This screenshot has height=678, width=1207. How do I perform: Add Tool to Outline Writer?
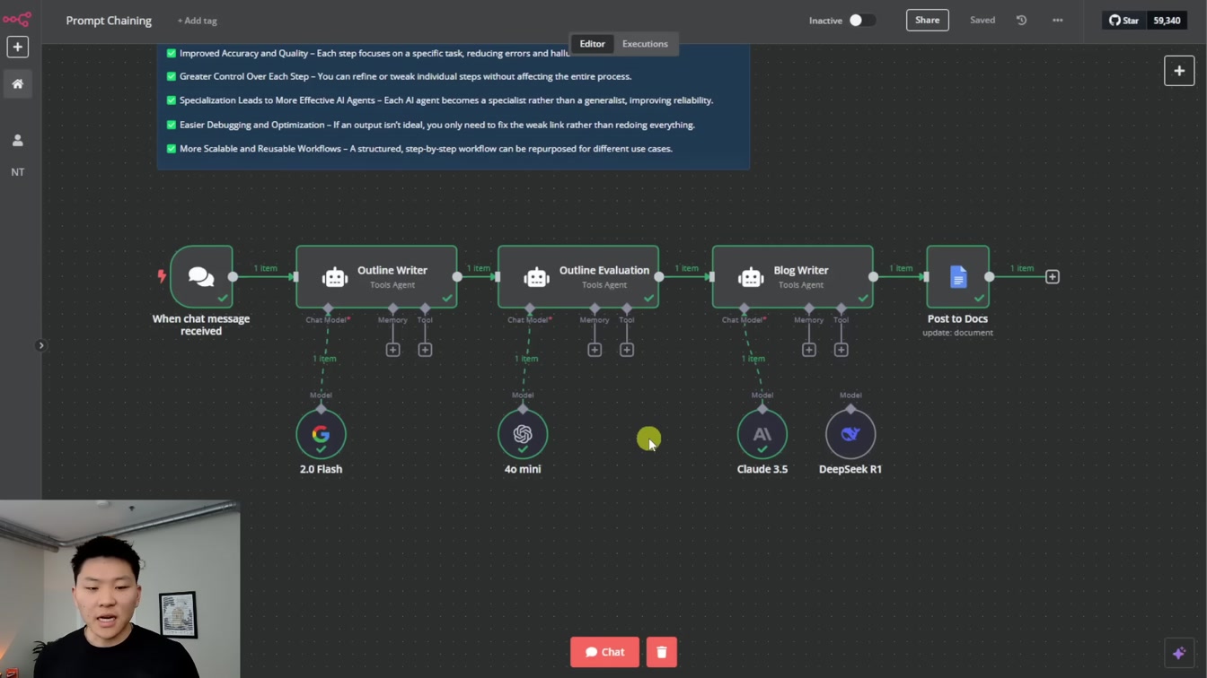coord(425,350)
